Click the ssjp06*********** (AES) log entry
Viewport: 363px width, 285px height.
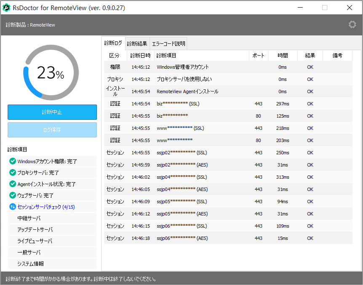[228, 238]
